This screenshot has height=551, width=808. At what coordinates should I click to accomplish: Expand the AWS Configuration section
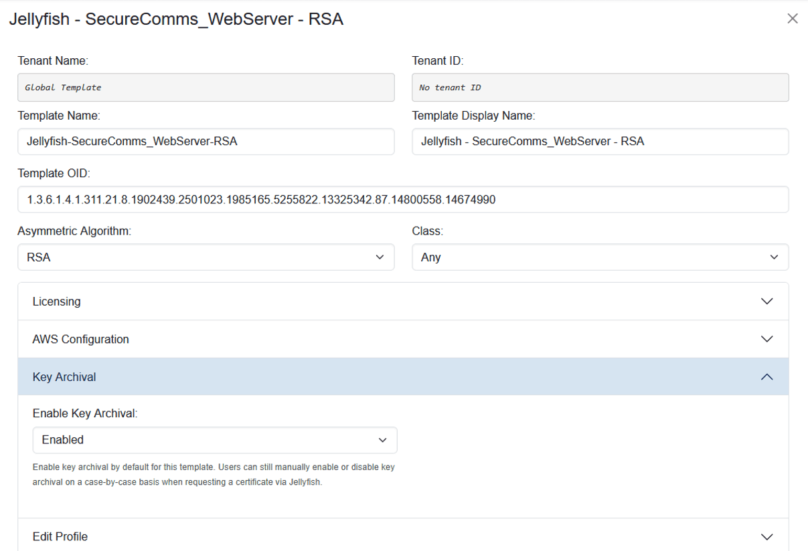(x=402, y=339)
